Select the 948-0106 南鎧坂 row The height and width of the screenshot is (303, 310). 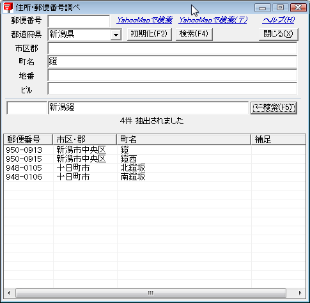(x=155, y=177)
